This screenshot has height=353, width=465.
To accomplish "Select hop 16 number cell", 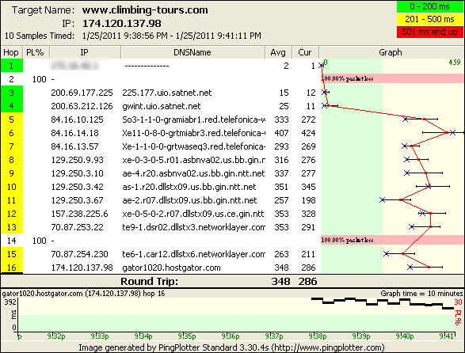I will (12, 268).
